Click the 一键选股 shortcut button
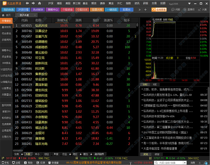 112,9
